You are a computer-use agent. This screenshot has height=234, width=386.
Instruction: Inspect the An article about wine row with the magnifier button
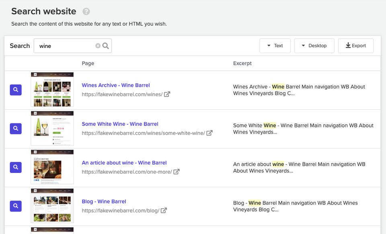[16, 167]
